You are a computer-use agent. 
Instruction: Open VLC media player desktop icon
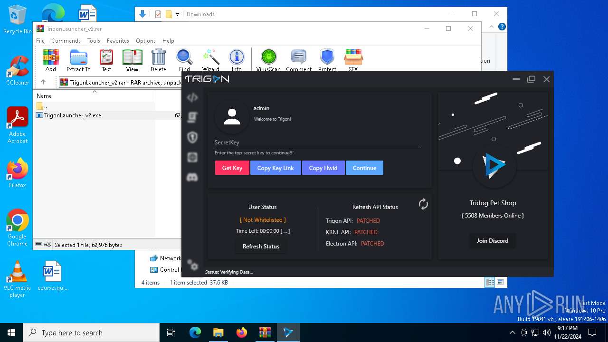coord(18,279)
